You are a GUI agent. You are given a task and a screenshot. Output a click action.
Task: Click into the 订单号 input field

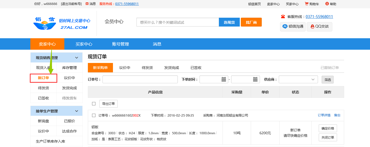click(x=140, y=80)
